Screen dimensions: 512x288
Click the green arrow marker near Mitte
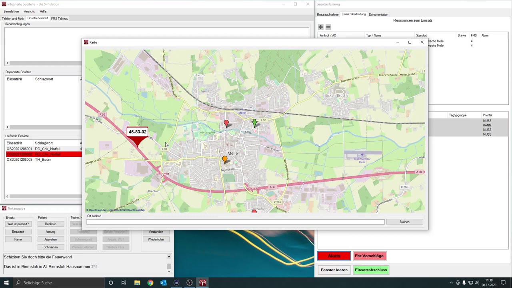click(x=254, y=123)
